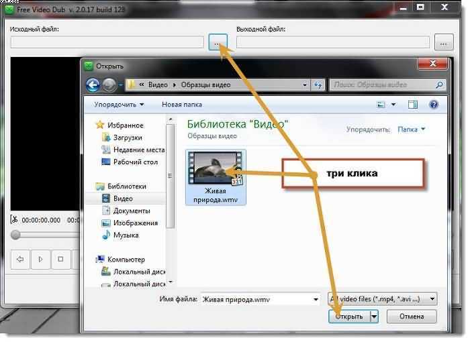Click the navigation pane scroll down arrow
The width and height of the screenshot is (470, 342).
click(x=170, y=282)
